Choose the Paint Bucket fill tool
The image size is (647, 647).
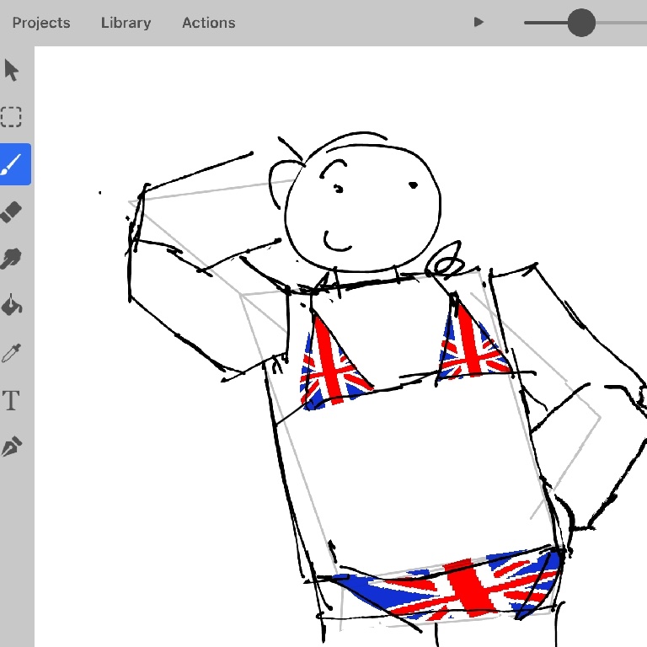(x=11, y=305)
